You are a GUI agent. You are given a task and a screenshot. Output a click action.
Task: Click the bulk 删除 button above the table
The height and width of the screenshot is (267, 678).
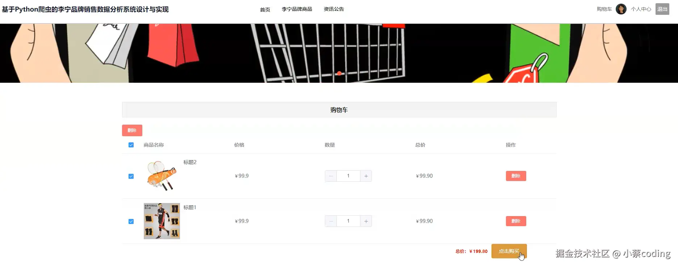pyautogui.click(x=132, y=130)
